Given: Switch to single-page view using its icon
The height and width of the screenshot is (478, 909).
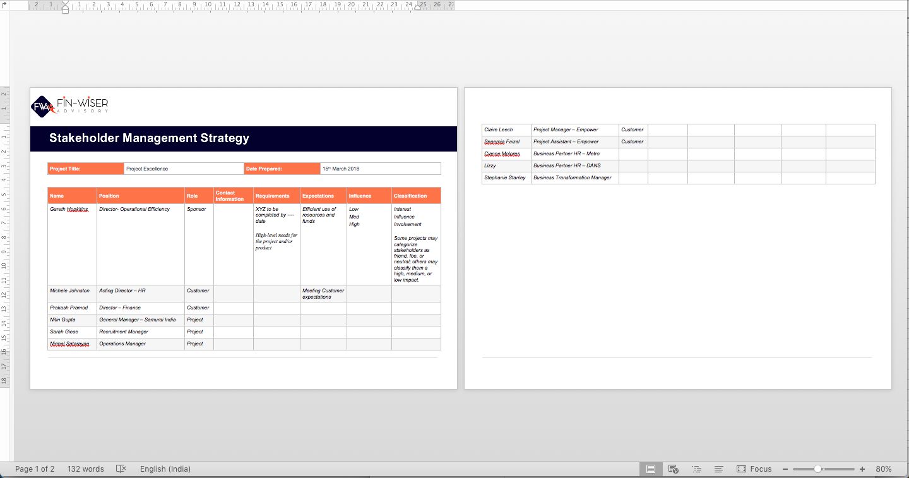Looking at the screenshot, I should [x=651, y=469].
